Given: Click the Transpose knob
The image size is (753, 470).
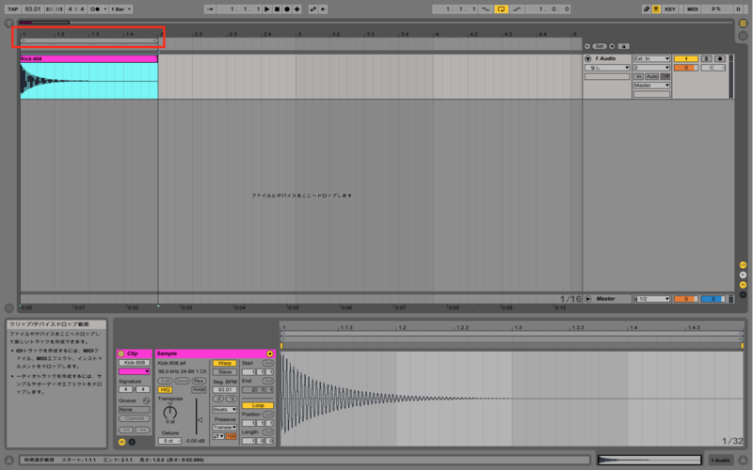Looking at the screenshot, I should pos(170,412).
